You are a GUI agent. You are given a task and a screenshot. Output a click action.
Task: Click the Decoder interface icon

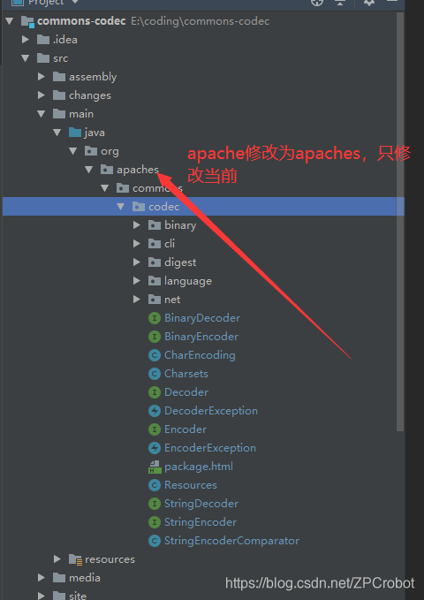click(x=155, y=392)
